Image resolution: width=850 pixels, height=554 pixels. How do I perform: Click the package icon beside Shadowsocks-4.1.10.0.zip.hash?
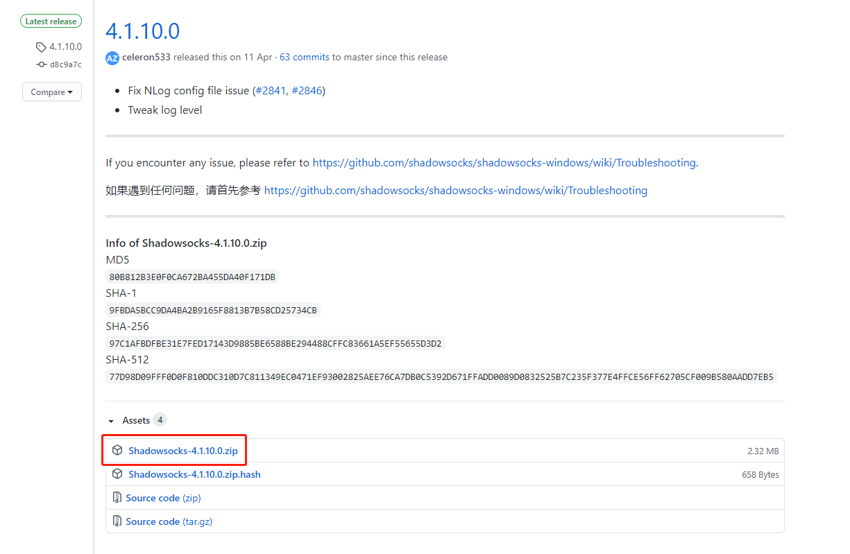(117, 474)
